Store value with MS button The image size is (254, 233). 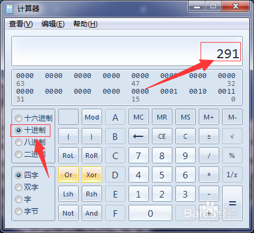186,117
